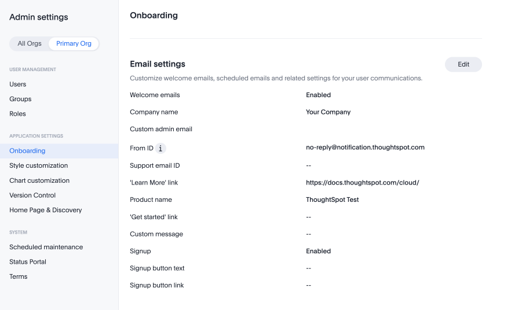The height and width of the screenshot is (310, 511).
Task: Click the ThoughtSpot Test product name value
Action: pyautogui.click(x=332, y=200)
